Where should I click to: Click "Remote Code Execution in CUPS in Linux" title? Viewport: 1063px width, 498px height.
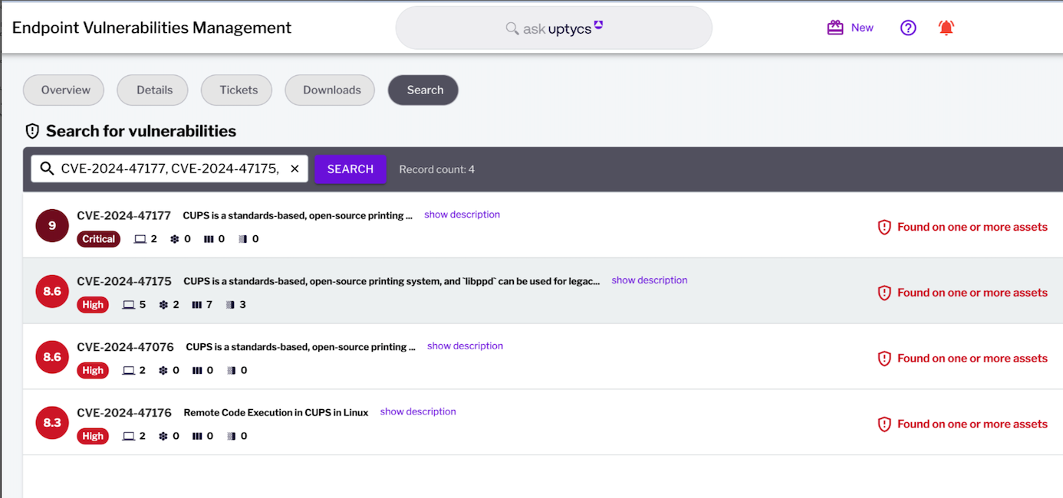point(276,413)
